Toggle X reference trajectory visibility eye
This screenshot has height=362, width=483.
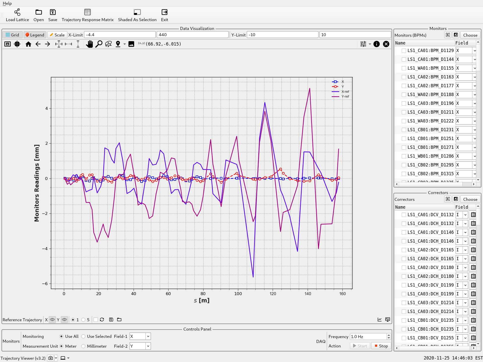coord(52,320)
